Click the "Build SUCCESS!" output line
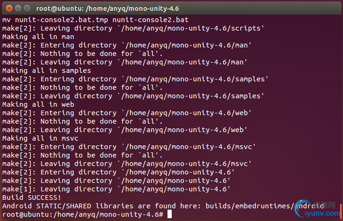343x221 pixels. (x=32, y=197)
